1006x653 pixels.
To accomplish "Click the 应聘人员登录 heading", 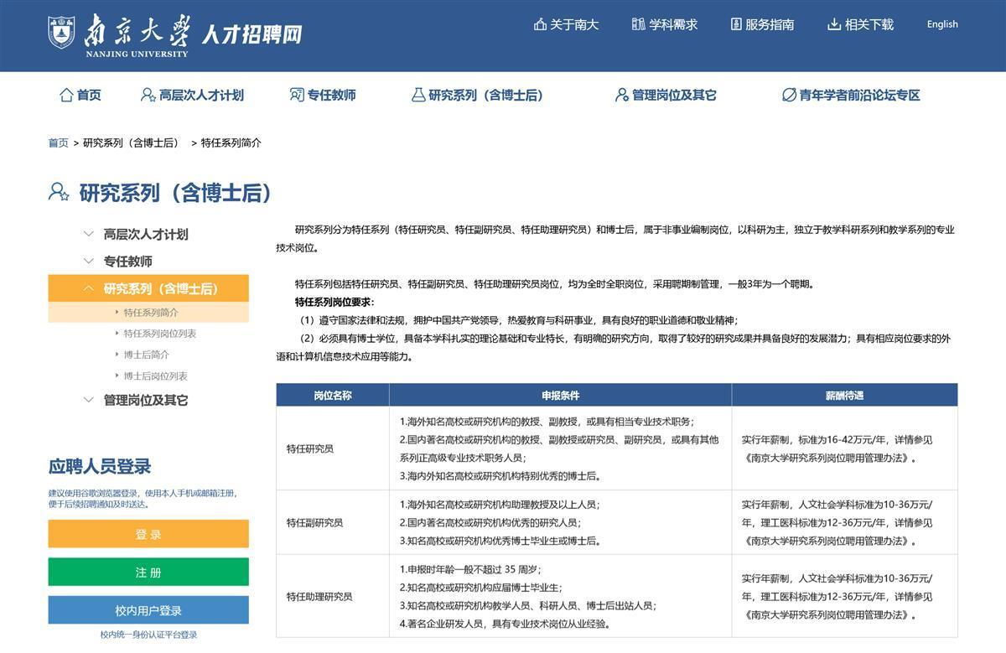I will point(100,467).
